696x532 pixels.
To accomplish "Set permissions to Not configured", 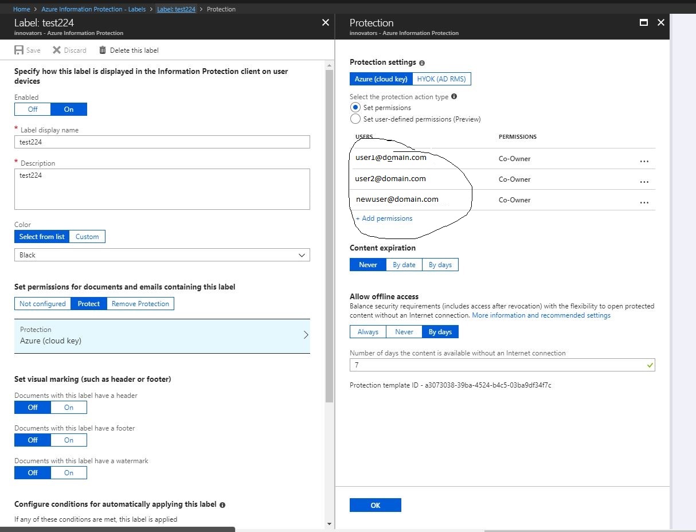I will 42,303.
